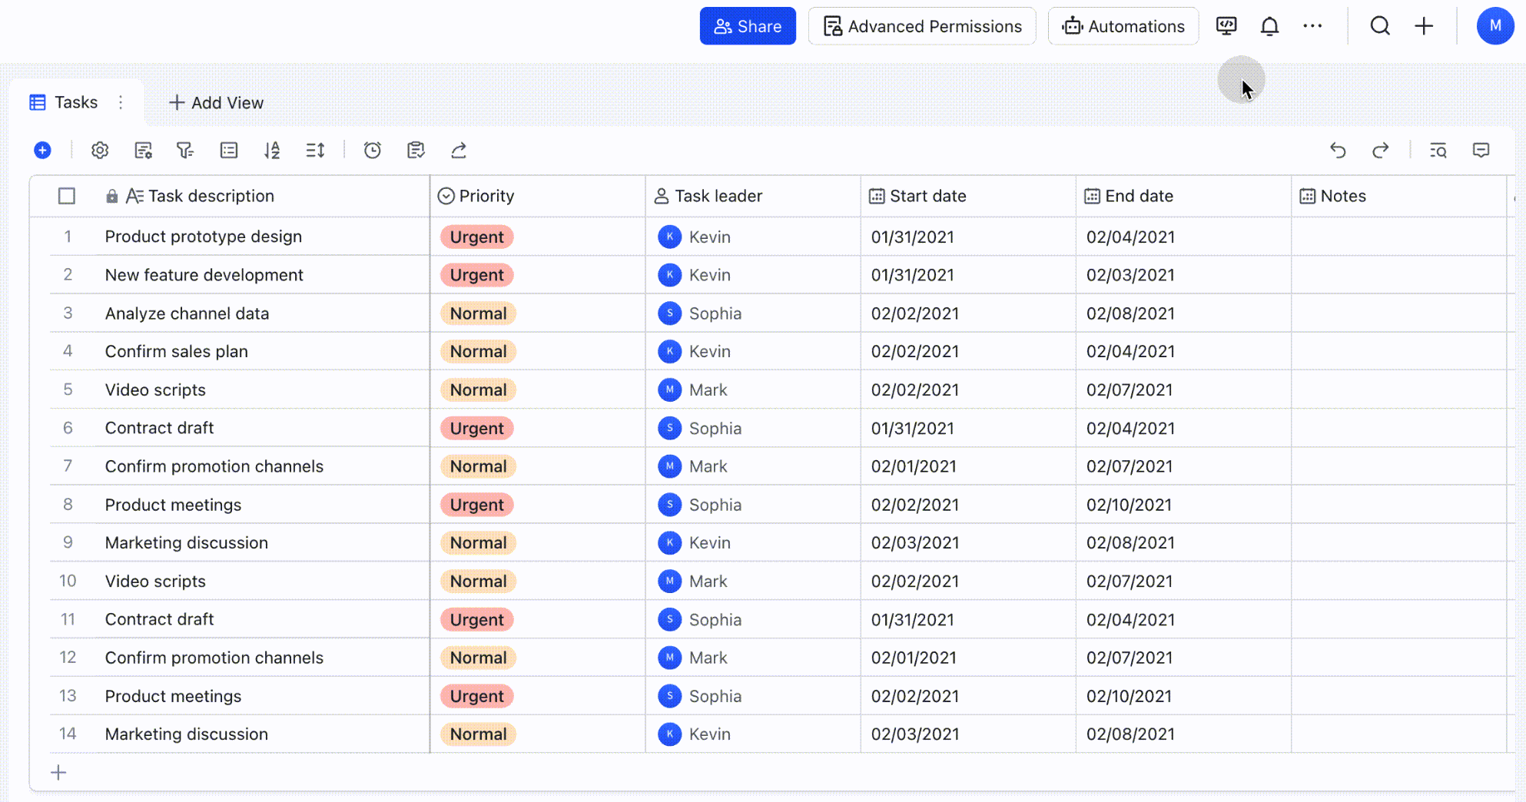Open the filter icon in toolbar
The width and height of the screenshot is (1526, 802).
click(x=185, y=151)
